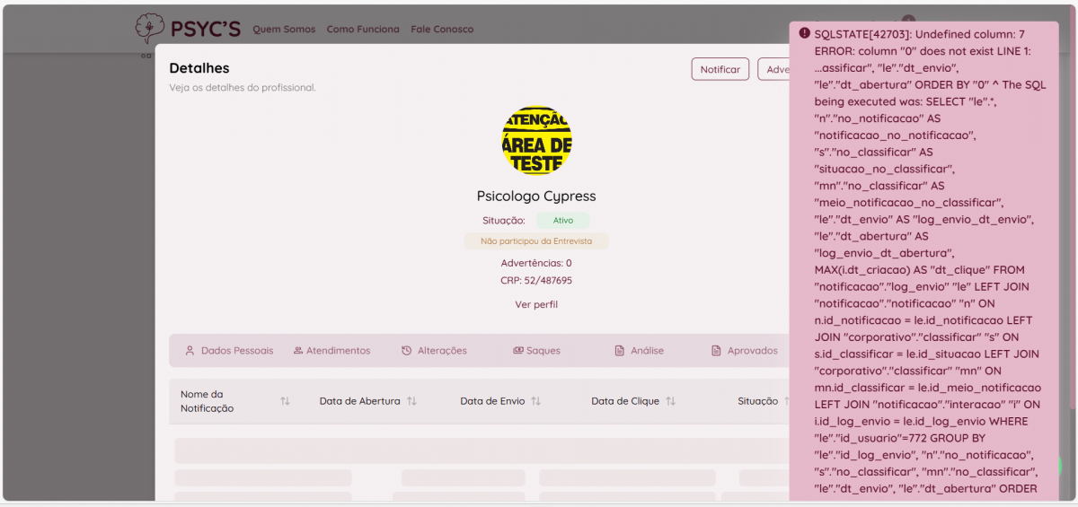1078x507 pixels.
Task: Sort by Data de Envio arrows
Action: coord(536,401)
